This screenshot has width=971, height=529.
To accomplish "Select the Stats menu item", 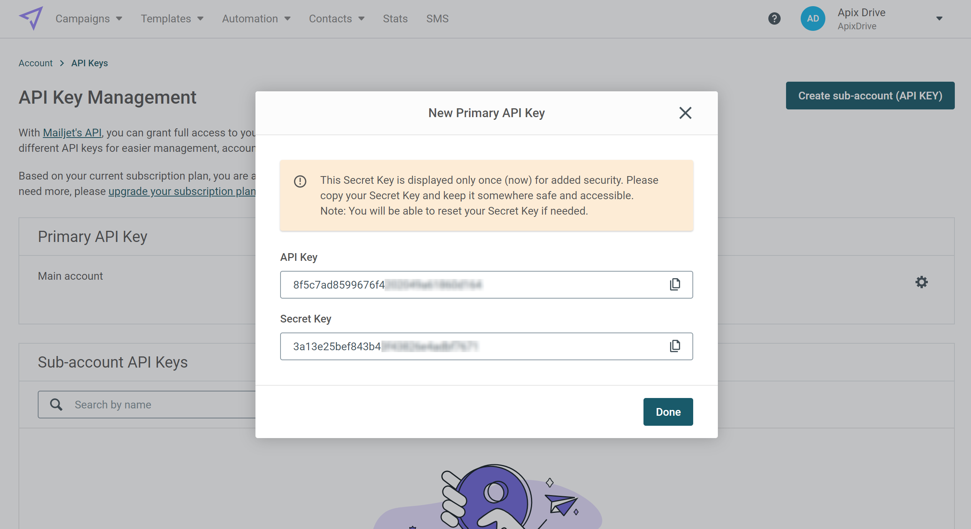I will (395, 18).
